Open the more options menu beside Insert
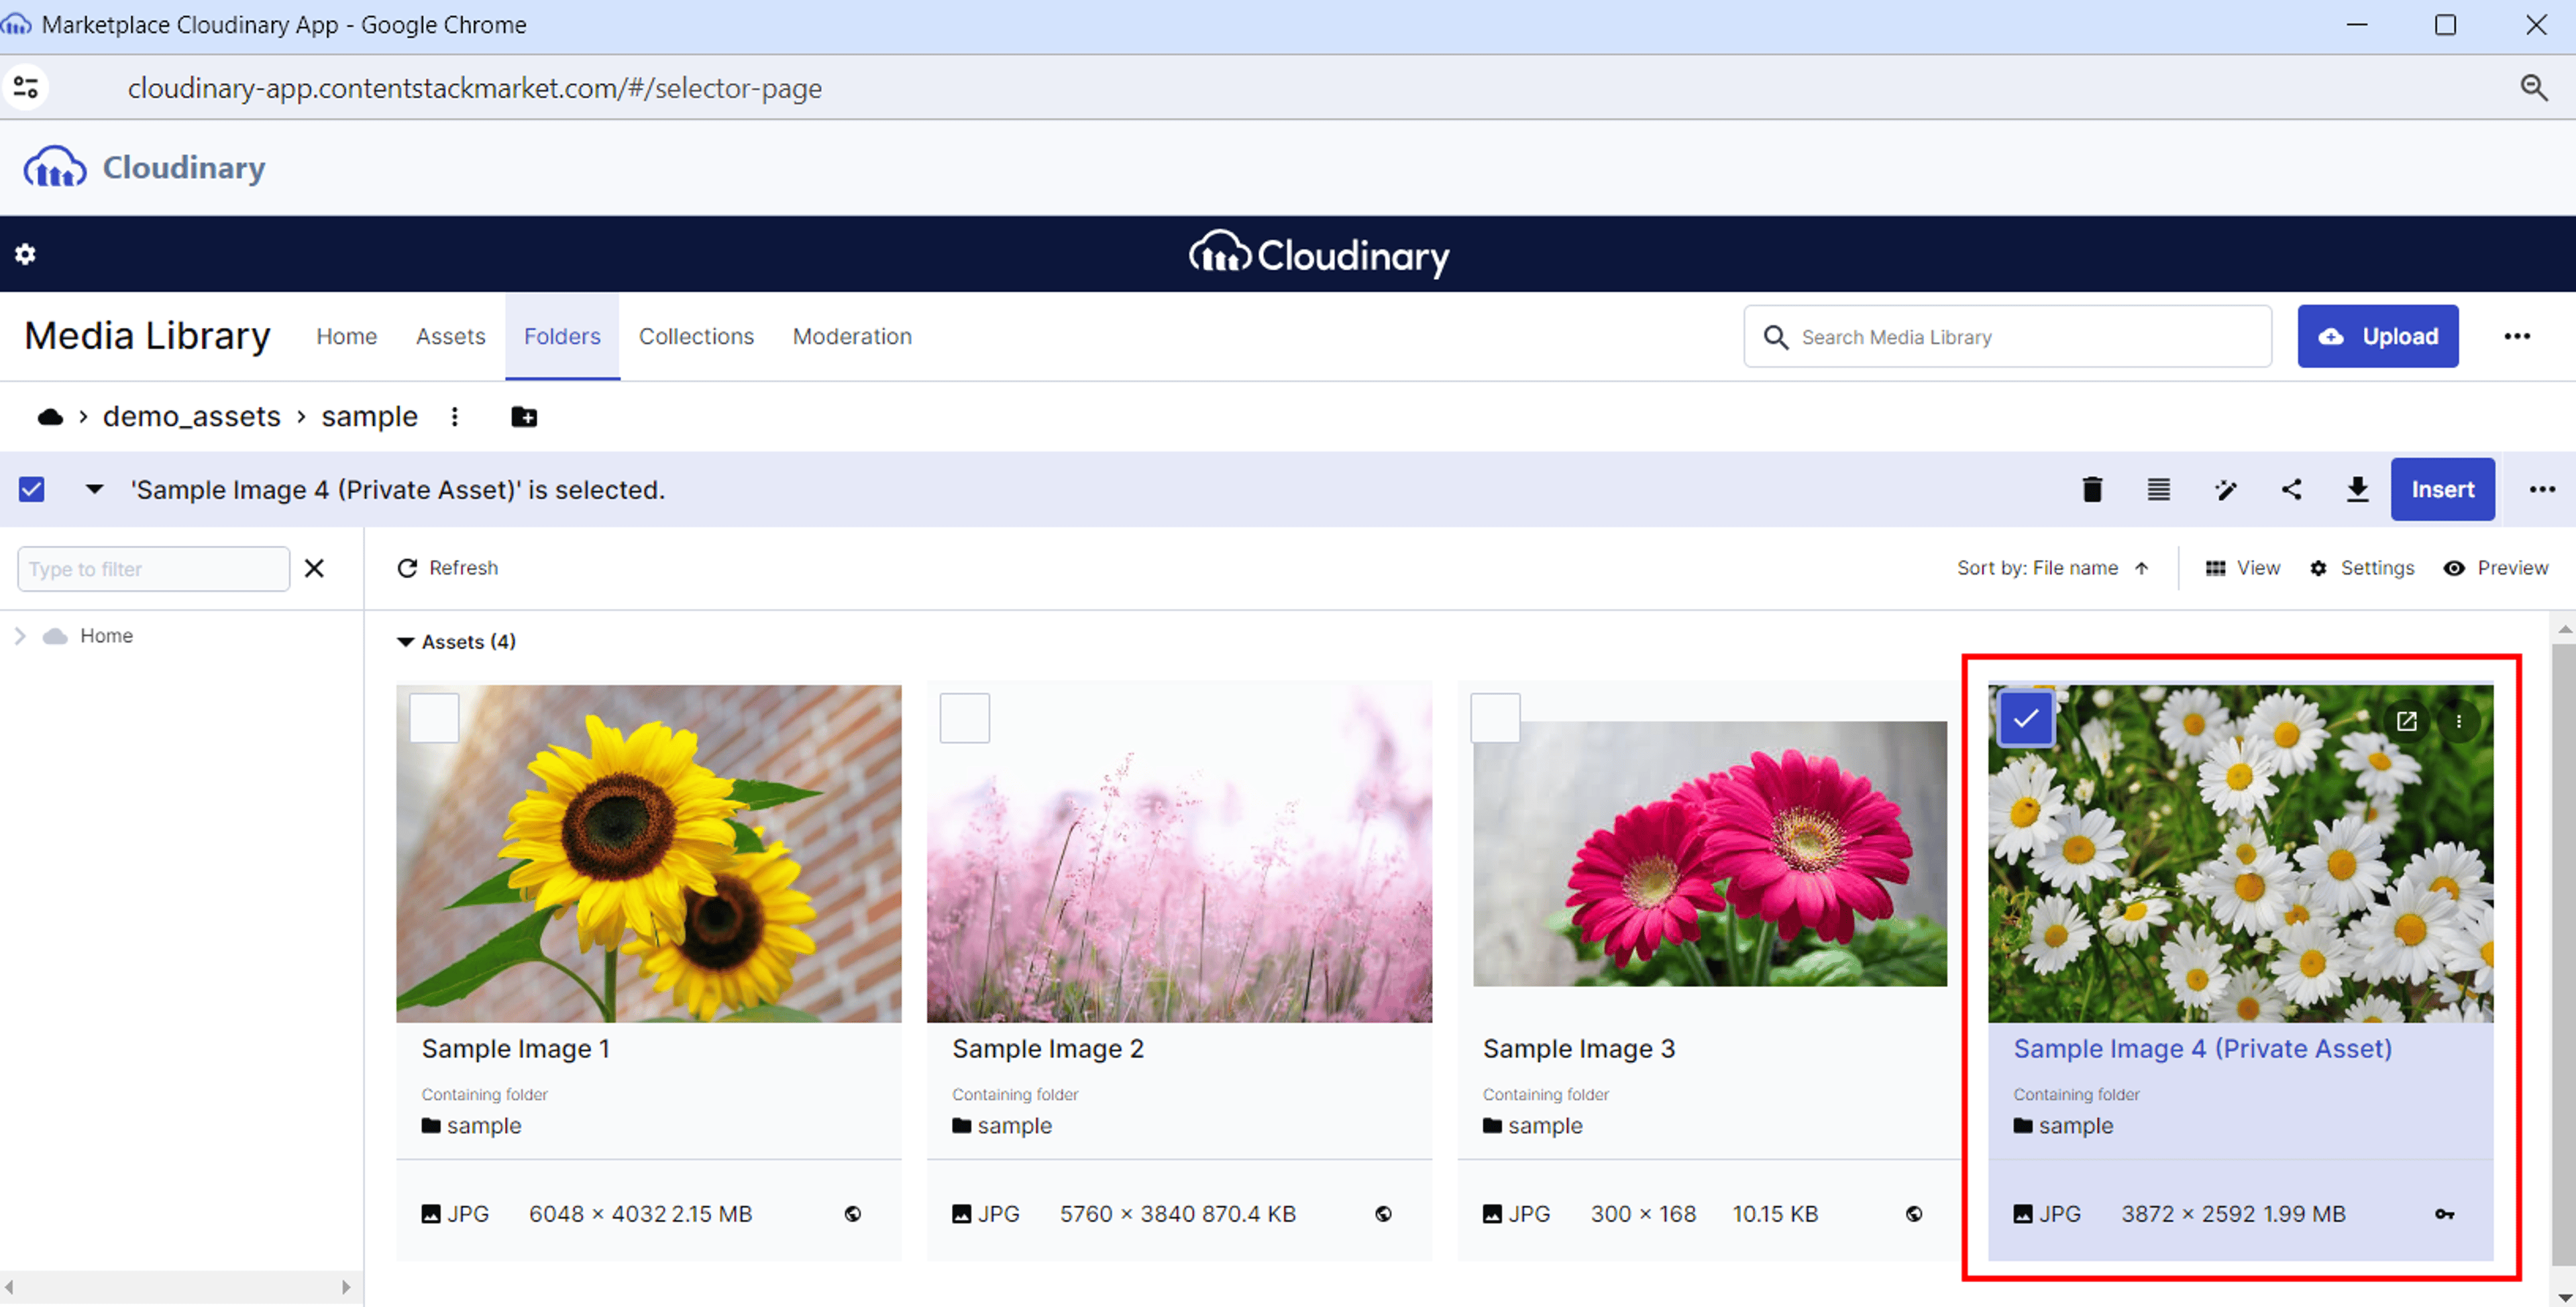The image size is (2576, 1307). tap(2542, 489)
